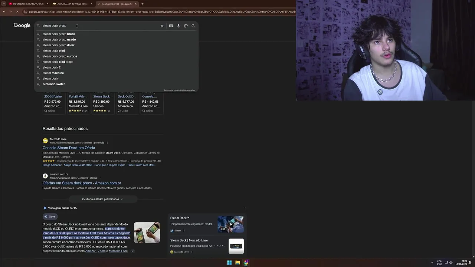Click into the Google search text field
Screen dimensions: 475x267
100,26
